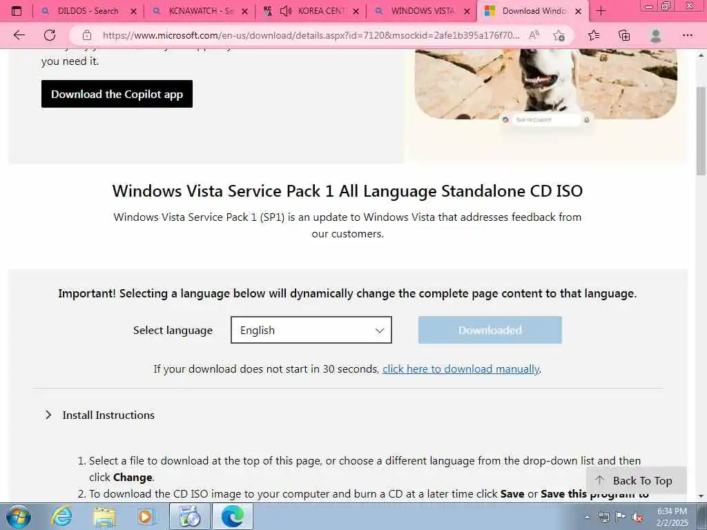Open the Select language dropdown showing English

pyautogui.click(x=311, y=330)
